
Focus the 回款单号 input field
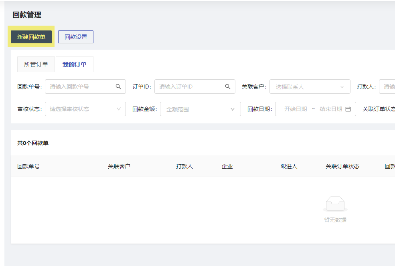[x=85, y=87]
